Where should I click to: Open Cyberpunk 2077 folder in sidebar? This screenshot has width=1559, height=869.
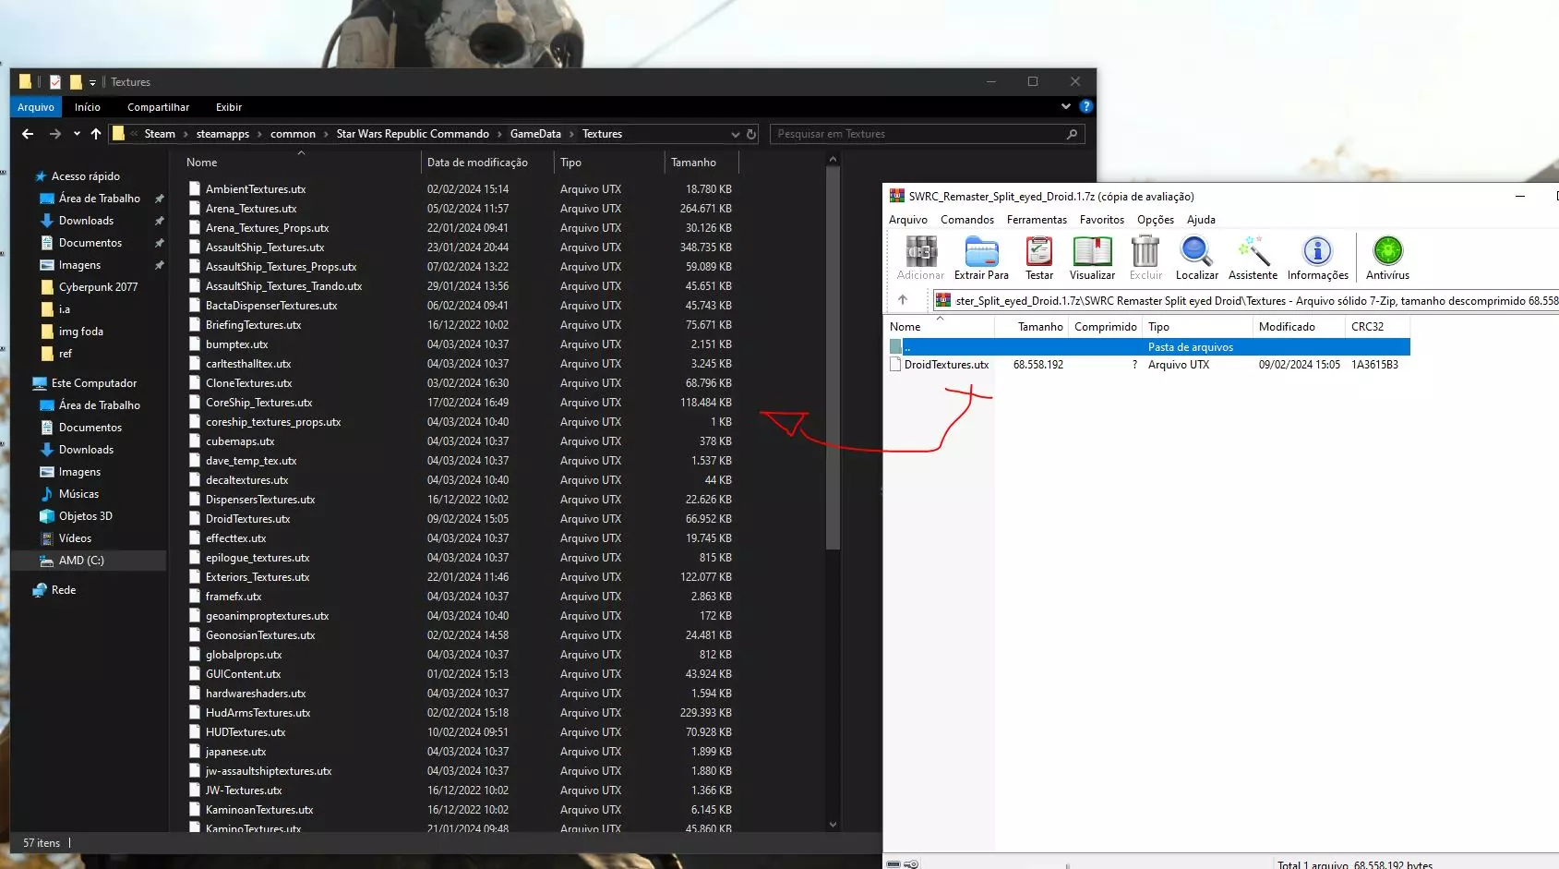98,287
